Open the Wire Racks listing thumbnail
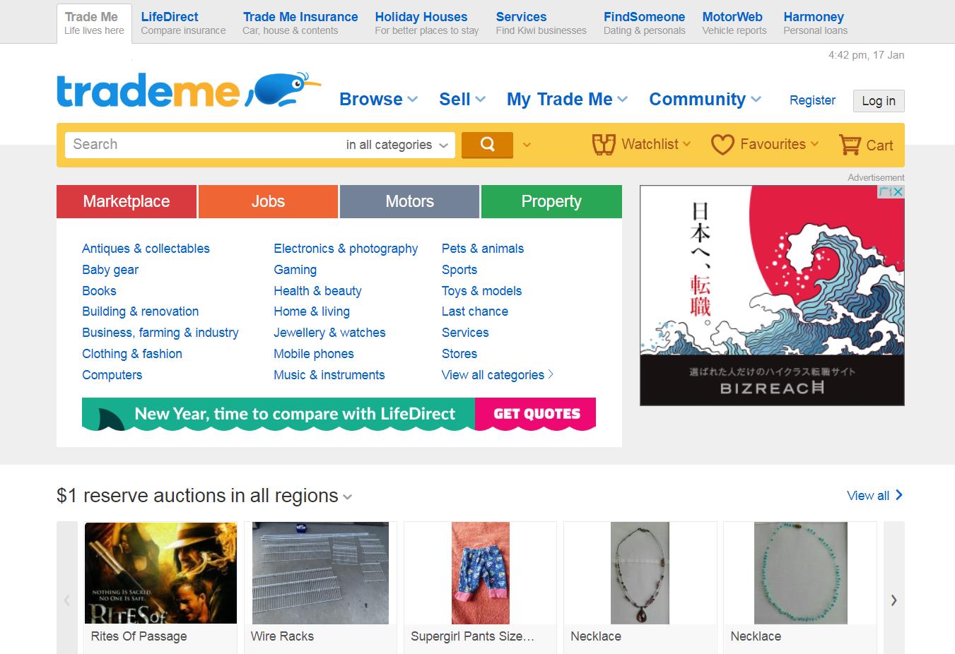 pyautogui.click(x=320, y=573)
